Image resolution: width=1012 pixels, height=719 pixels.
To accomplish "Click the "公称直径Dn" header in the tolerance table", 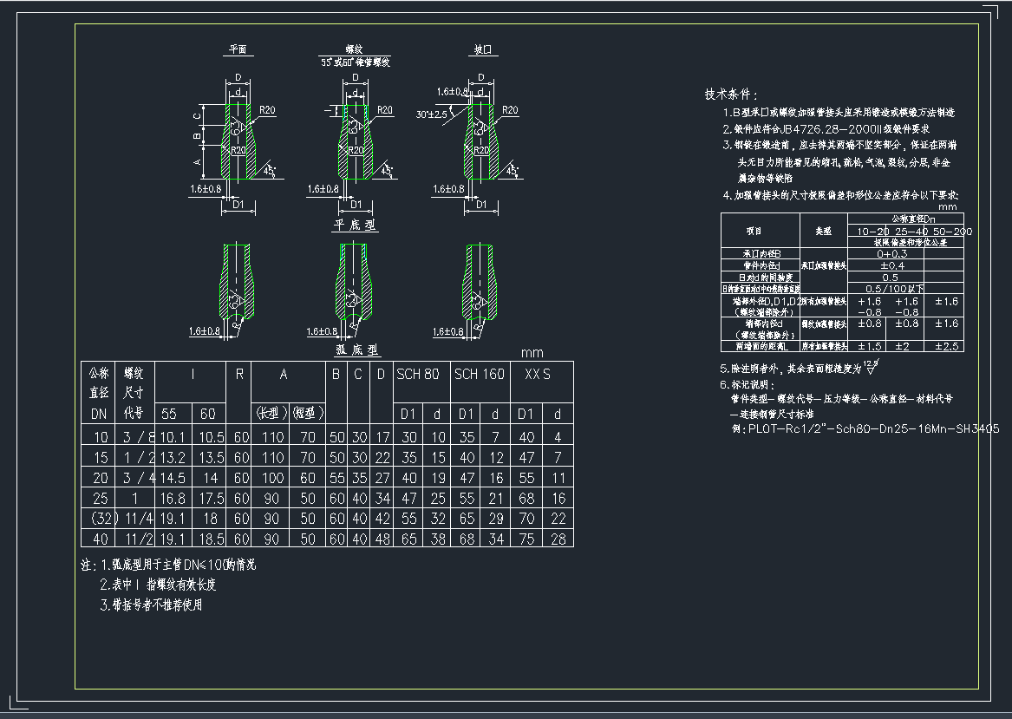I will pos(906,220).
